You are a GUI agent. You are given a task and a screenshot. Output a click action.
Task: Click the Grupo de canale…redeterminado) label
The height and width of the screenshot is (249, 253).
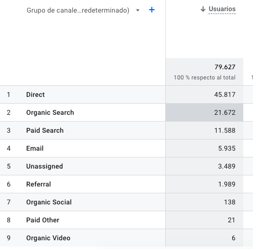(x=78, y=10)
